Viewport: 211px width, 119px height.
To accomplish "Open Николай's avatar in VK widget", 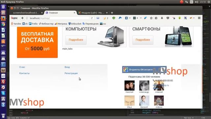I will [x=130, y=86].
